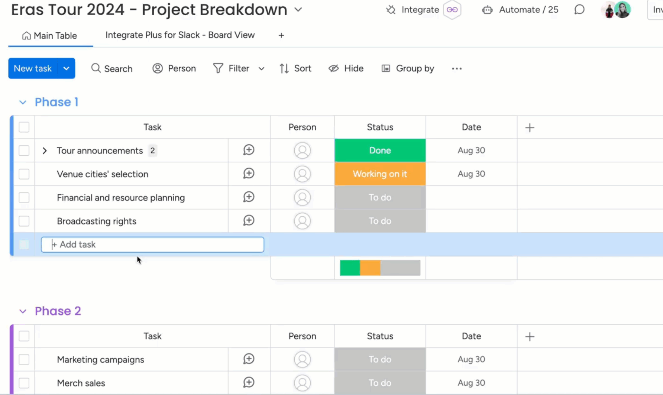Click gray To do segment of summary bar
663x395 pixels.
point(400,268)
